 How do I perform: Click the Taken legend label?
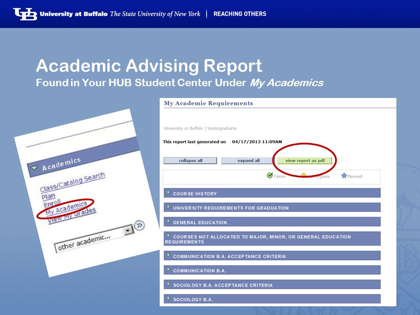pos(280,176)
